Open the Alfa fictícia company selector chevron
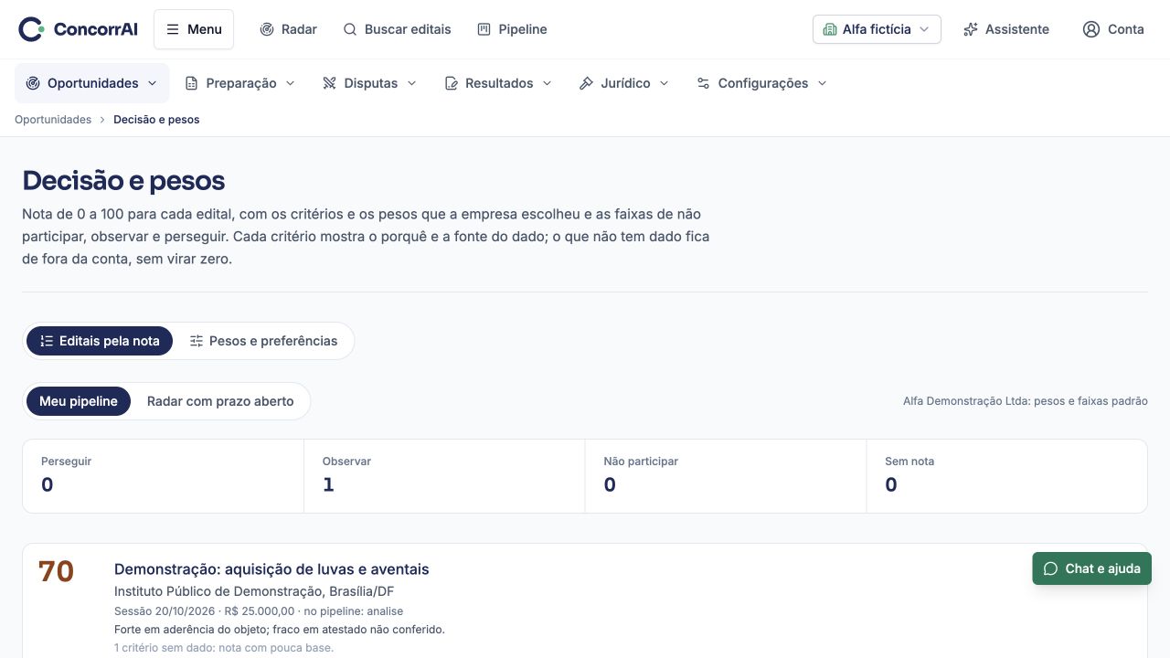 click(x=924, y=29)
